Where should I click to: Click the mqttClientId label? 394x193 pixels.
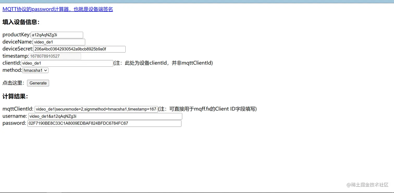[x=18, y=109]
